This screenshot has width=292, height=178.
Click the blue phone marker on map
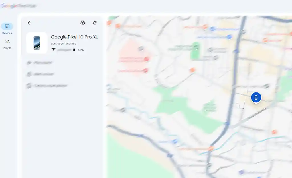(x=256, y=97)
